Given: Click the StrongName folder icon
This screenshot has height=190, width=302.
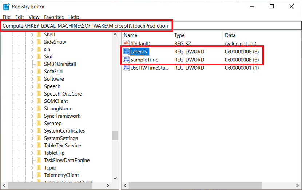Looking at the screenshot, I should tap(39, 109).
